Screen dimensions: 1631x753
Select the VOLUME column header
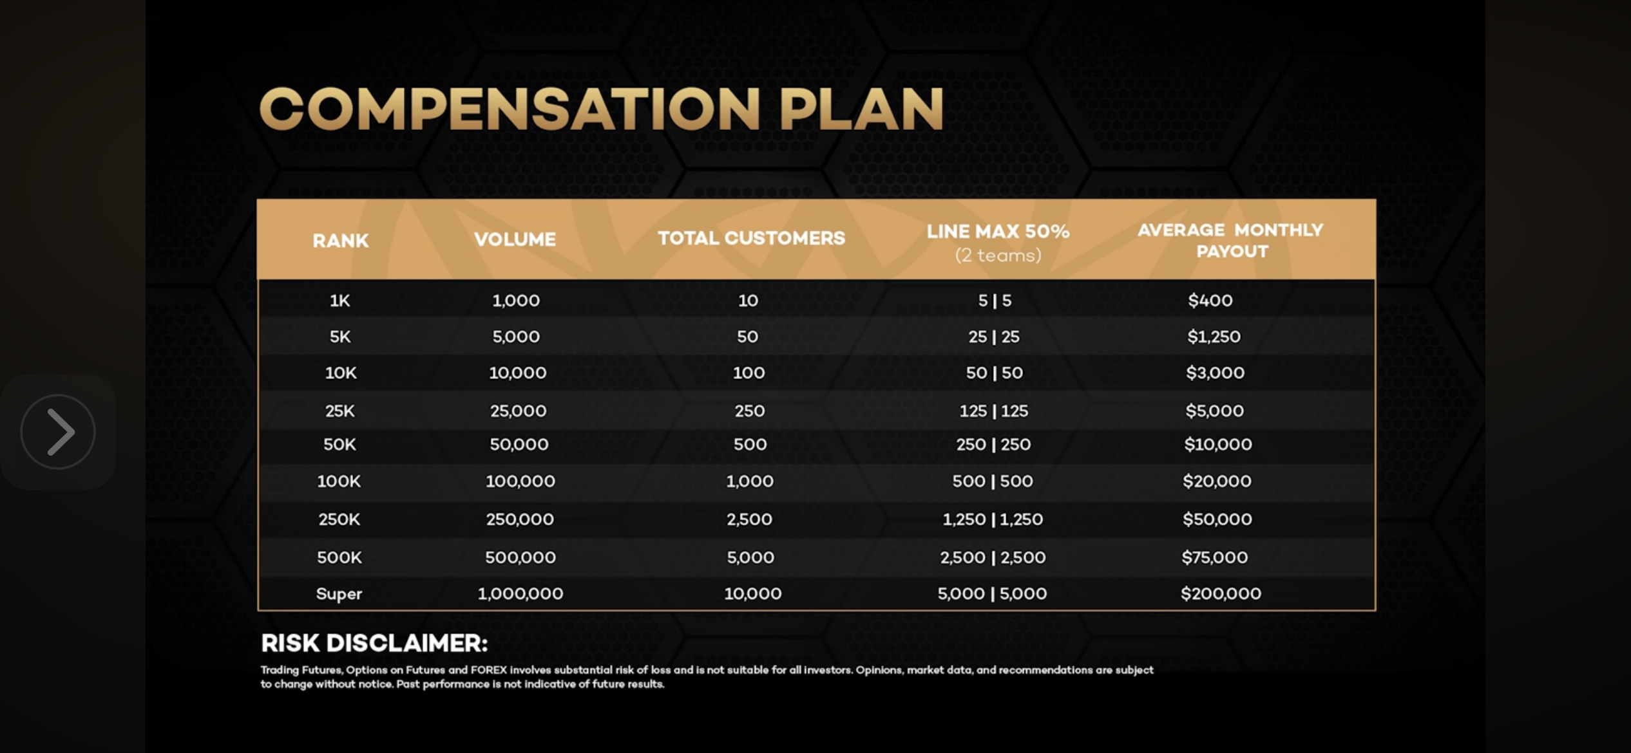[x=515, y=239]
